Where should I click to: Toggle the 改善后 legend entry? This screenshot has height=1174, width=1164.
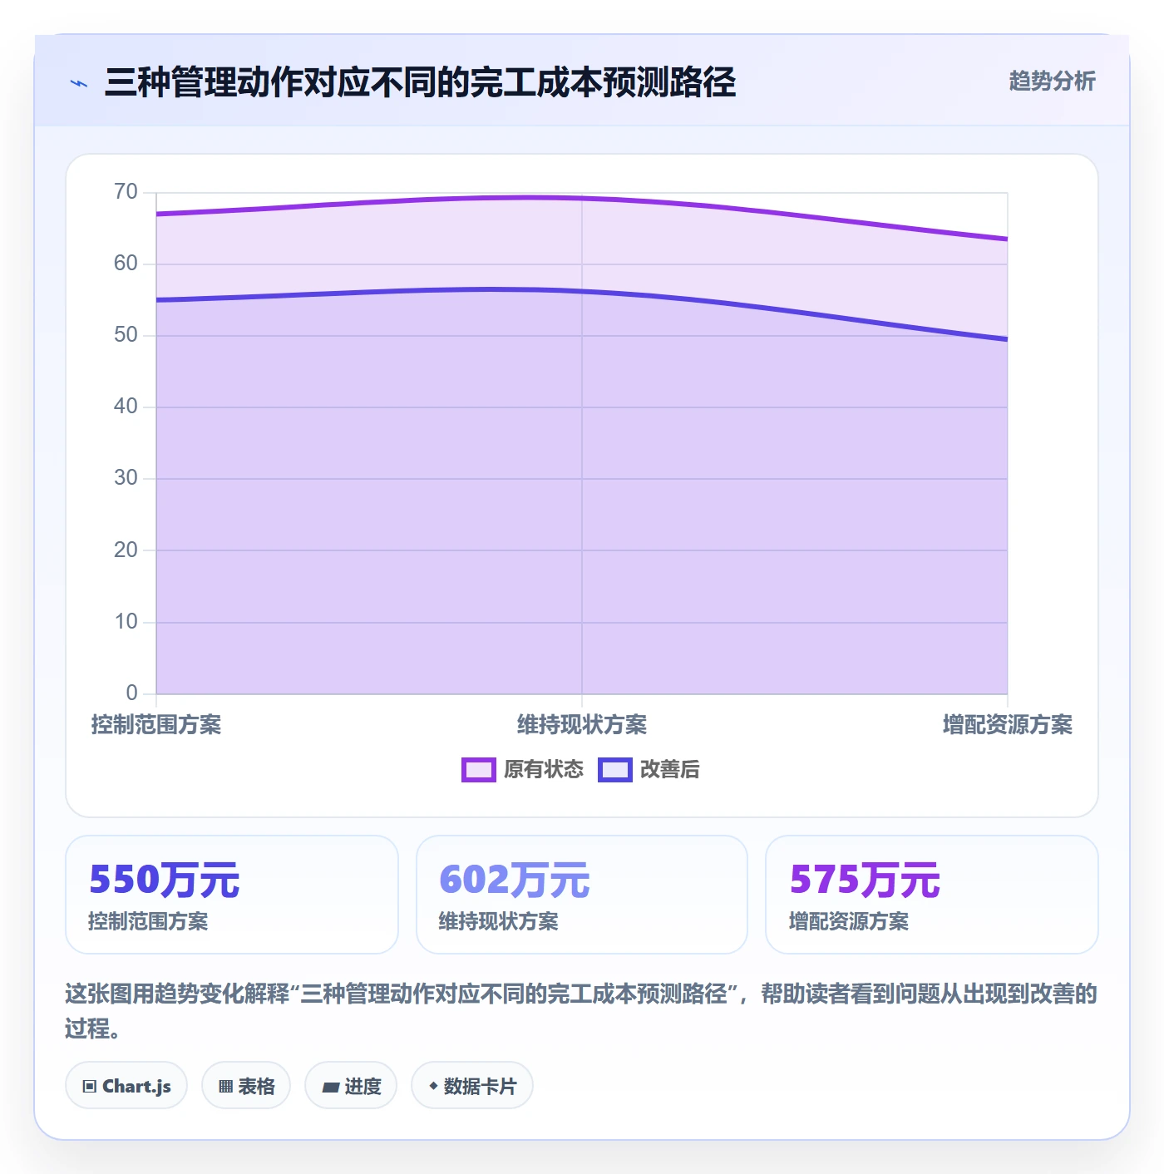coord(649,769)
